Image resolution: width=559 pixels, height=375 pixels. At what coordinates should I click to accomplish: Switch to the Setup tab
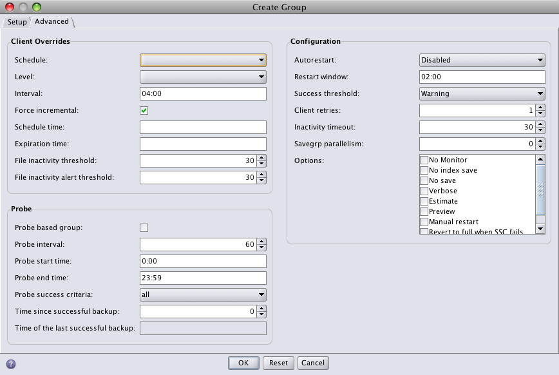[17, 22]
